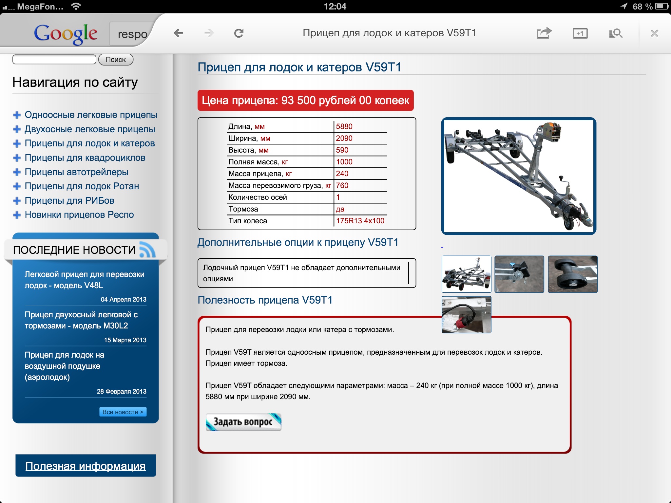Image resolution: width=671 pixels, height=503 pixels.
Task: Expand plus icon beside Прицепы для РИБов
Action: coord(17,201)
